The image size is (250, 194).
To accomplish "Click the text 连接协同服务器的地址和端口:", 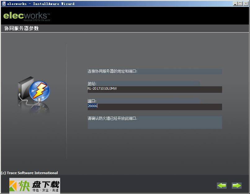I will [112, 71].
